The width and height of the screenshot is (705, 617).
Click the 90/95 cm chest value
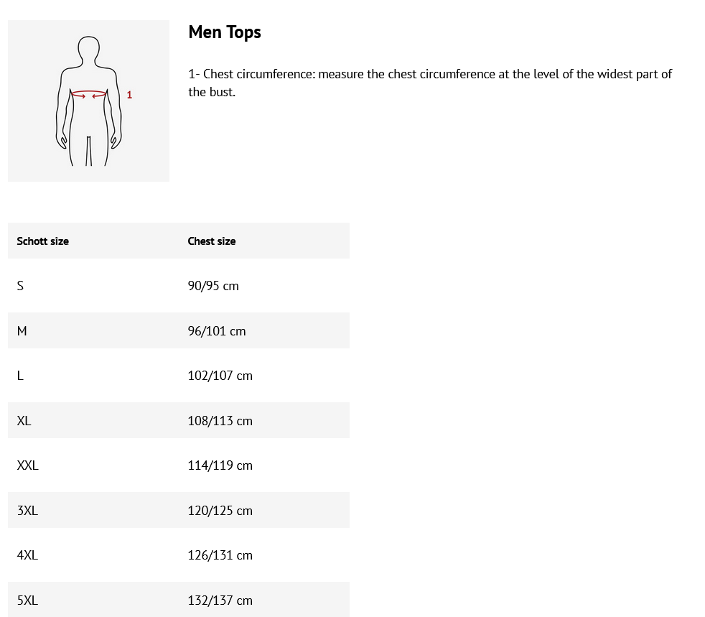point(213,286)
